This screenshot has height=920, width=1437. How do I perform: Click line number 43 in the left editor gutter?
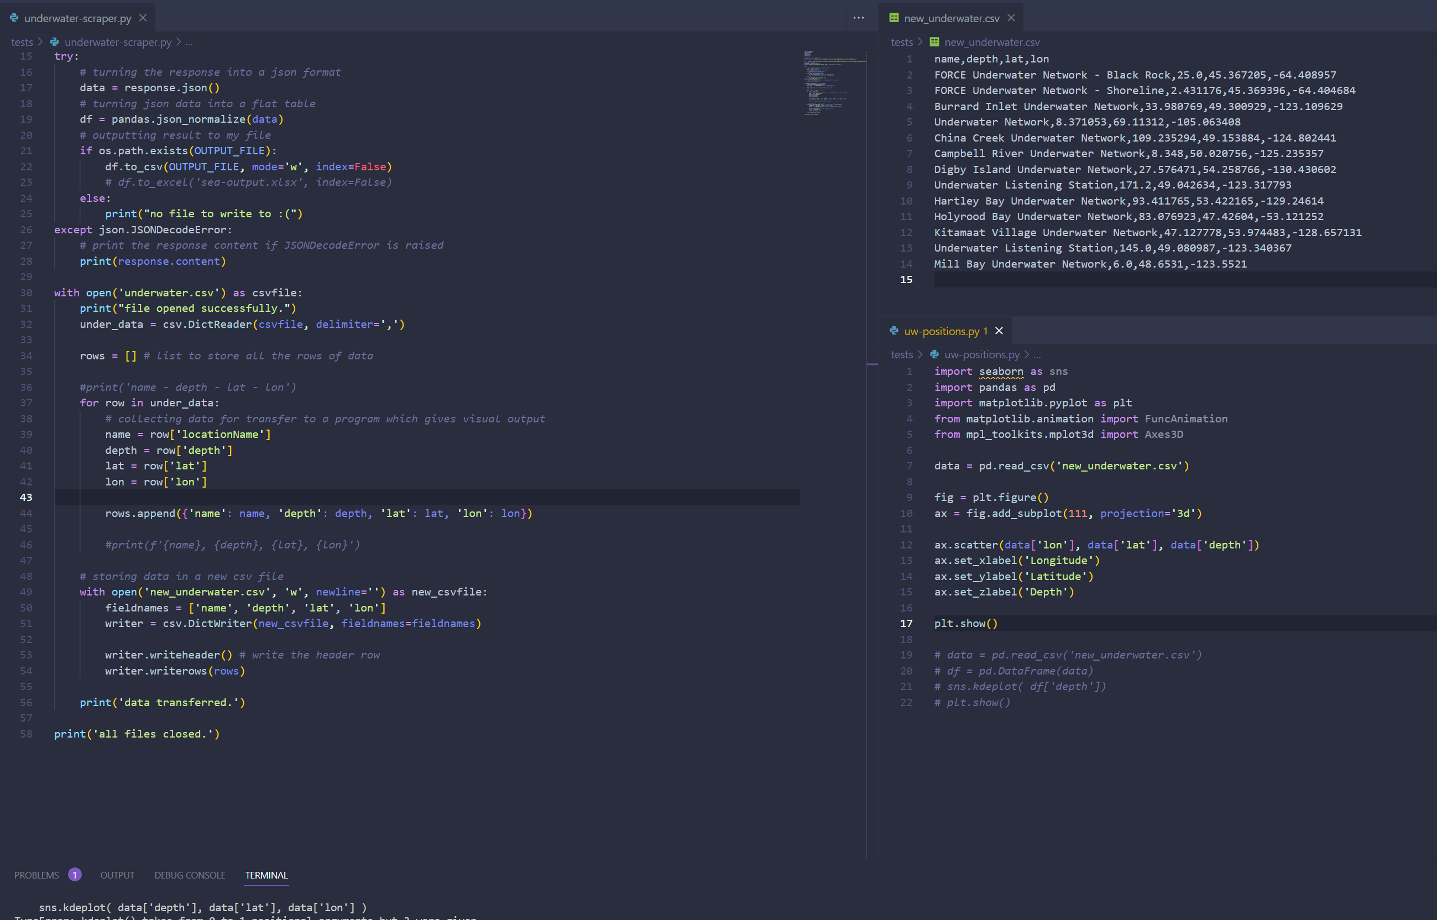point(25,497)
